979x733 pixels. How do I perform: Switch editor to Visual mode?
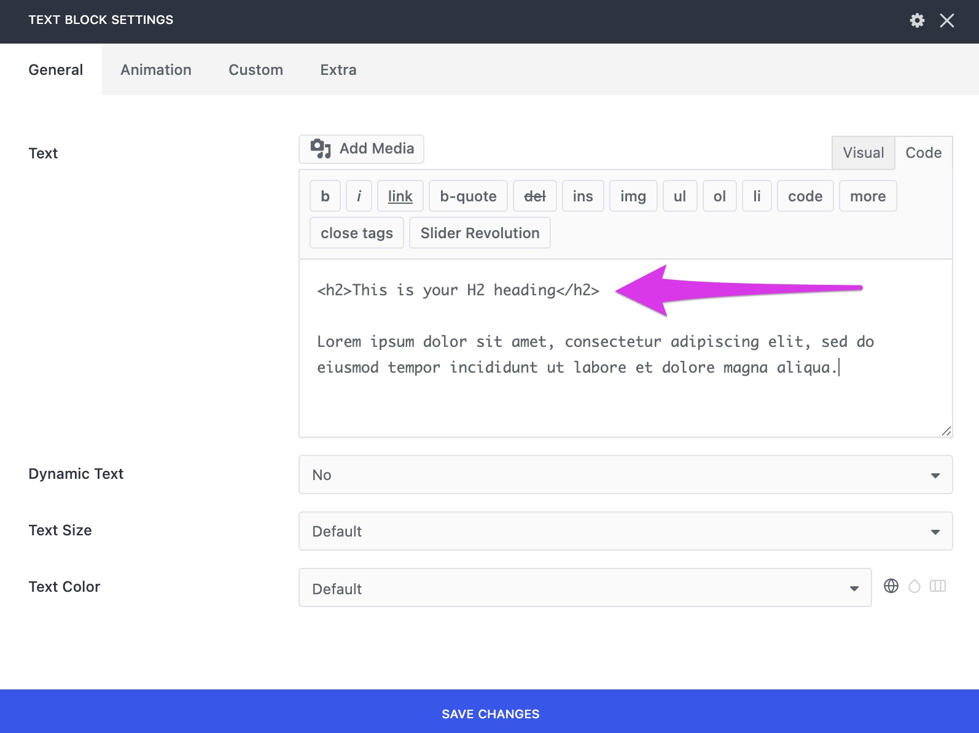pos(864,153)
